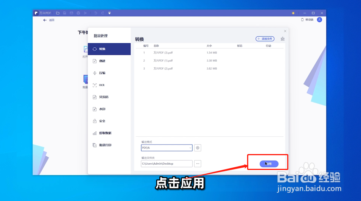The height and width of the screenshot is (201, 361).
Task: Click the clear list broom icon
Action: (283, 39)
